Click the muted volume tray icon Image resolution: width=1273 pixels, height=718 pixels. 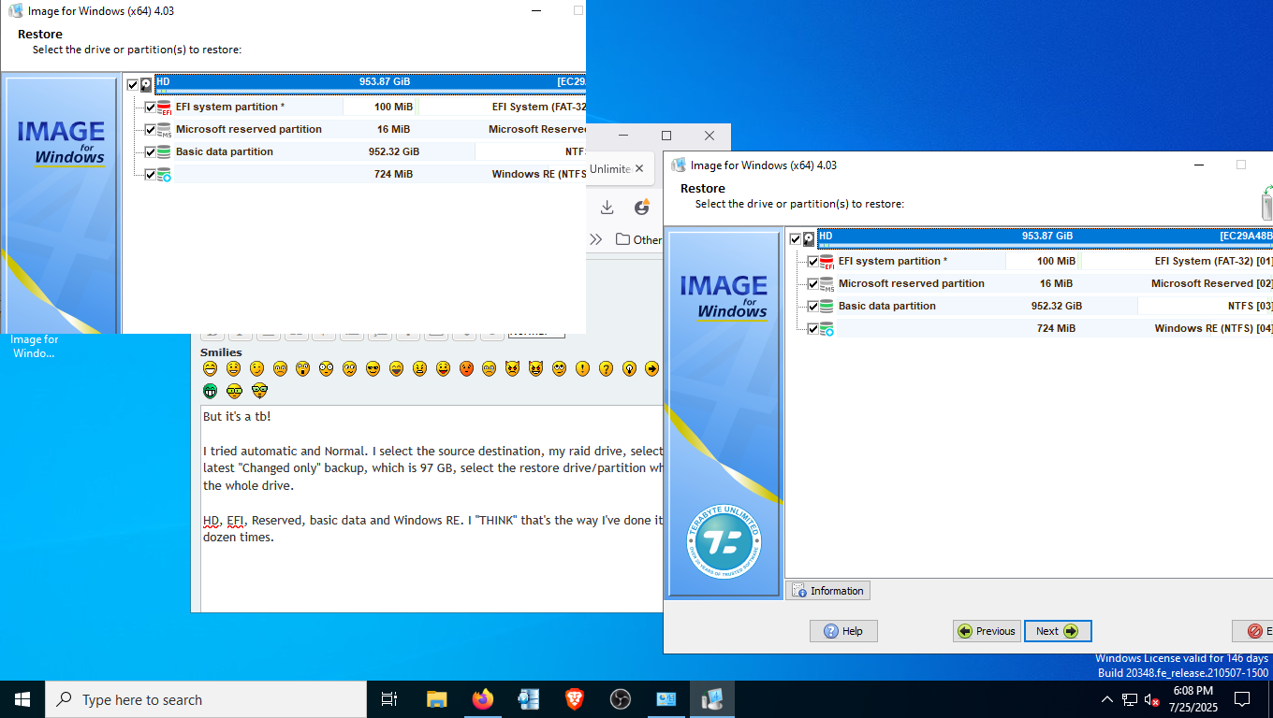click(1152, 699)
